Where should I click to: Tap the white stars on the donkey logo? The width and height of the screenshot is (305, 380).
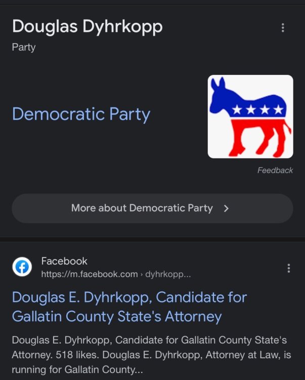click(257, 109)
